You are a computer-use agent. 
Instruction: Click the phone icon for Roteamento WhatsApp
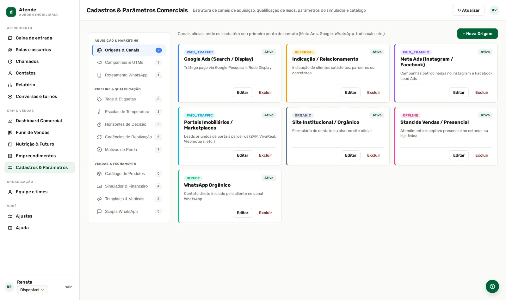pyautogui.click(x=99, y=75)
